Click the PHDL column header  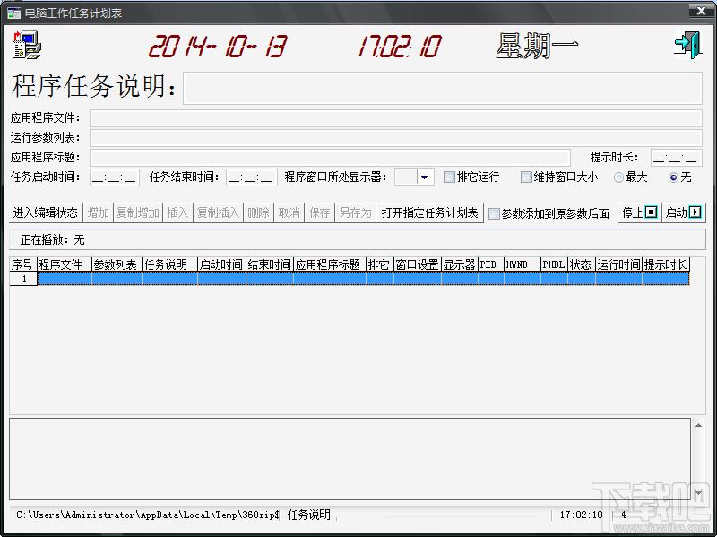[x=554, y=264]
